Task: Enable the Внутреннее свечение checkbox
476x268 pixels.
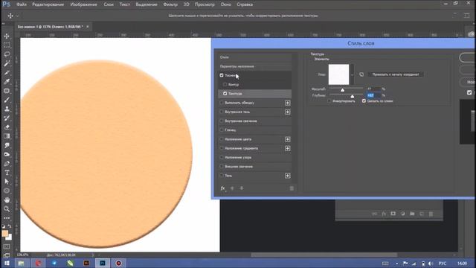Action: [222, 121]
